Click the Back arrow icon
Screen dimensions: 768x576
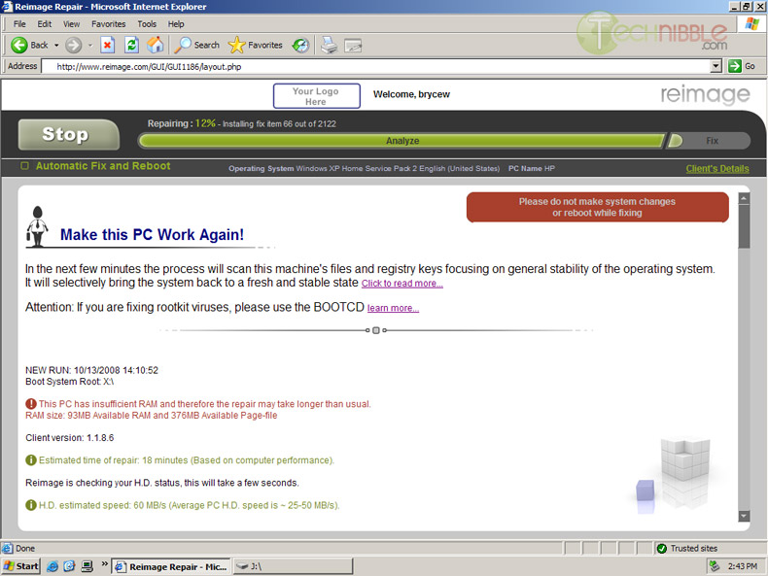[x=19, y=45]
